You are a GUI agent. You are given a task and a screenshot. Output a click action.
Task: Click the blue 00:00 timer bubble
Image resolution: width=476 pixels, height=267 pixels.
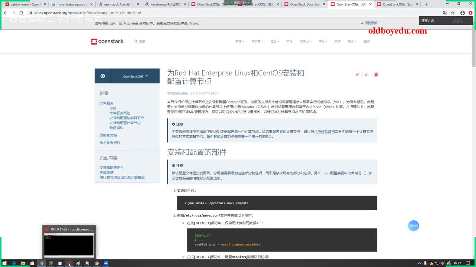click(x=414, y=225)
